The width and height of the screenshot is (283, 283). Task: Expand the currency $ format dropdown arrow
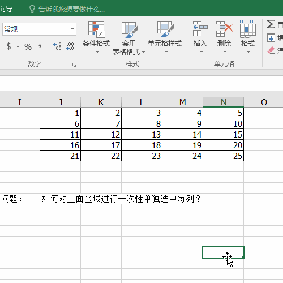tap(18, 46)
